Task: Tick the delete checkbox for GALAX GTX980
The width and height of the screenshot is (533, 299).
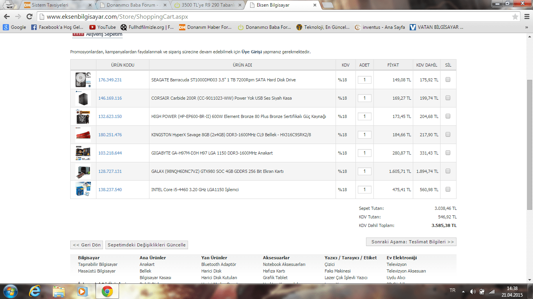Action: coord(448,171)
